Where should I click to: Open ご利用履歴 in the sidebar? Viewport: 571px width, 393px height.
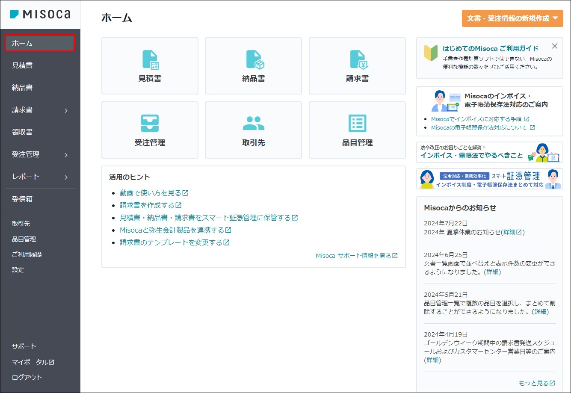[27, 254]
